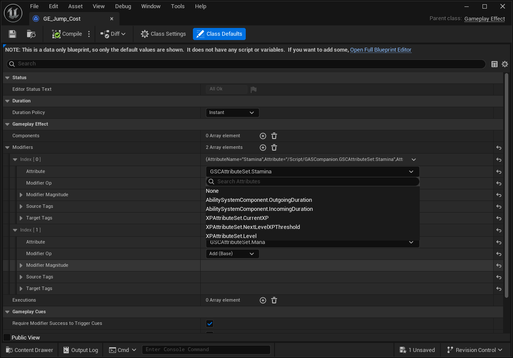
Task: Reset Index [0] Modifier Magnitude to default
Action: [x=498, y=195]
